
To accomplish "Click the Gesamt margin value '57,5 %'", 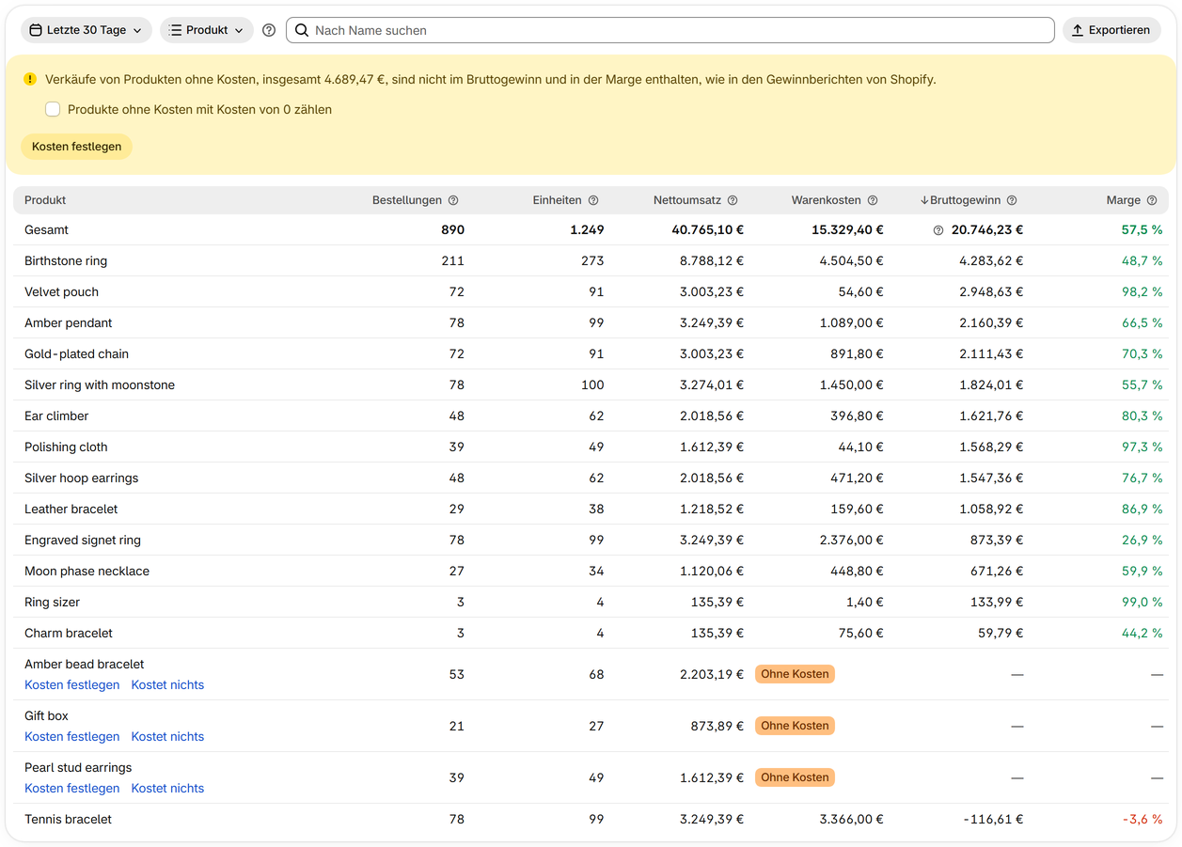I will click(1143, 229).
